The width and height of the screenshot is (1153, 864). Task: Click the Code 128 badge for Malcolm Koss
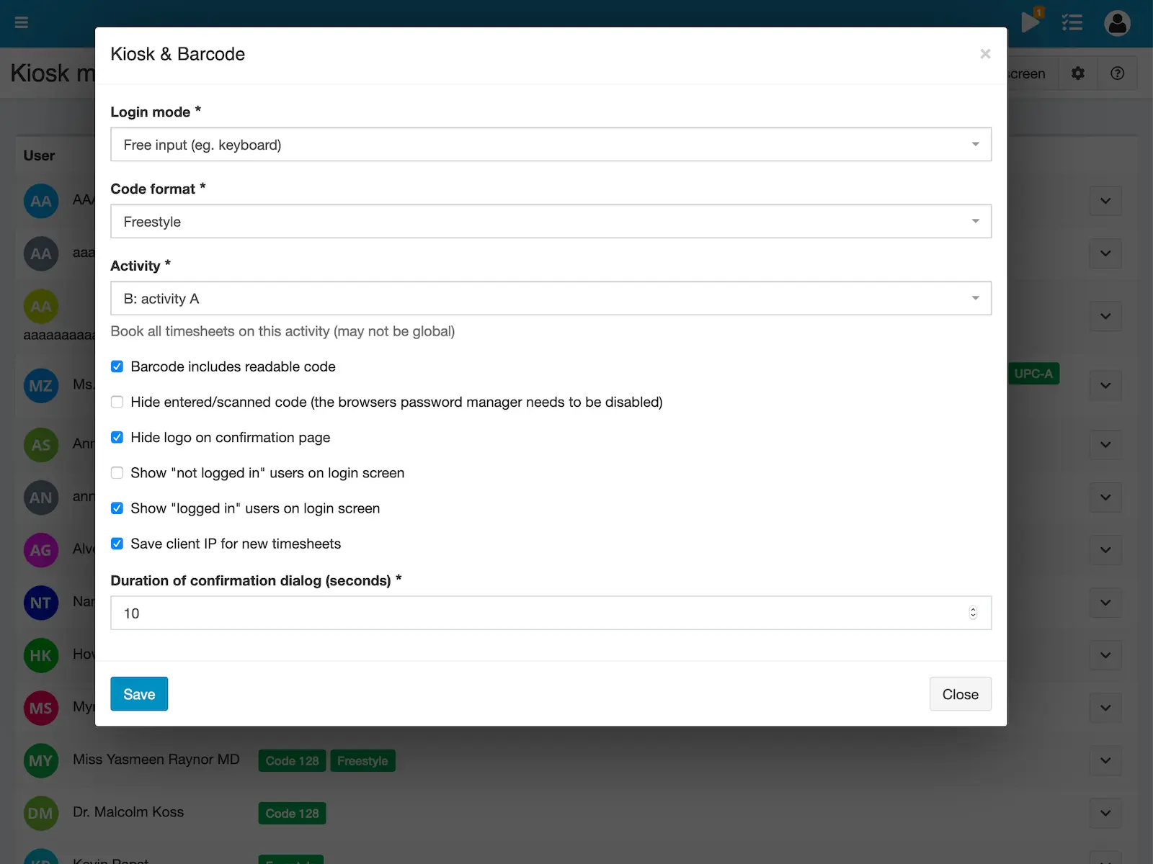[292, 814]
